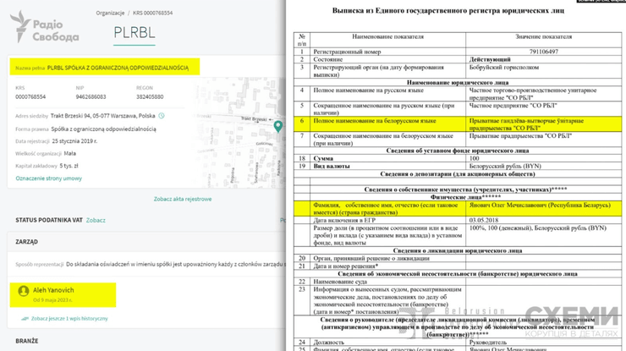Screen dimensions: 626x351
Task: Select the PLRBL underlined title tab
Action: point(133,33)
